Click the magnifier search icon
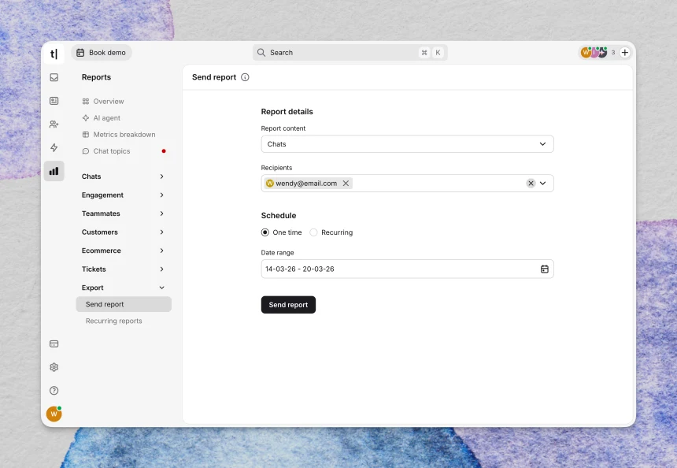This screenshot has width=677, height=468. click(x=261, y=53)
